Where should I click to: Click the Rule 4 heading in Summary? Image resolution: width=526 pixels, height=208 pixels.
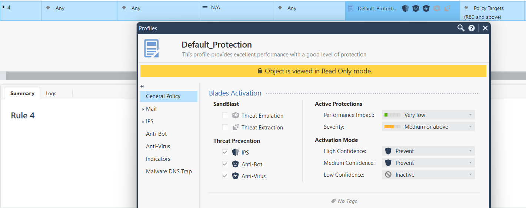pos(23,116)
